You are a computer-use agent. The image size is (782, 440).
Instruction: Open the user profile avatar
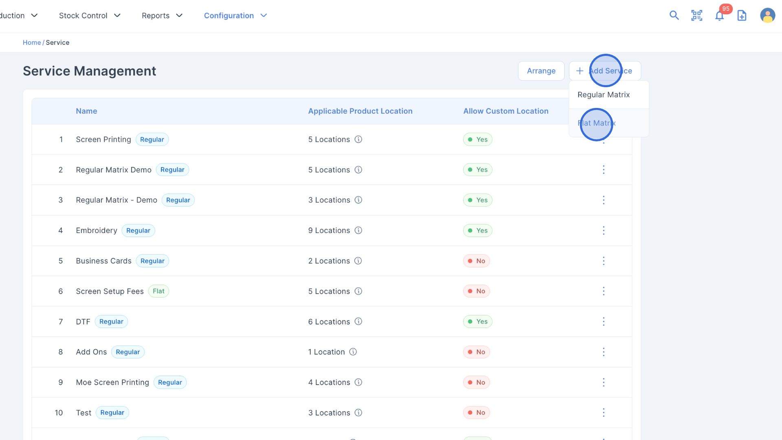(767, 15)
